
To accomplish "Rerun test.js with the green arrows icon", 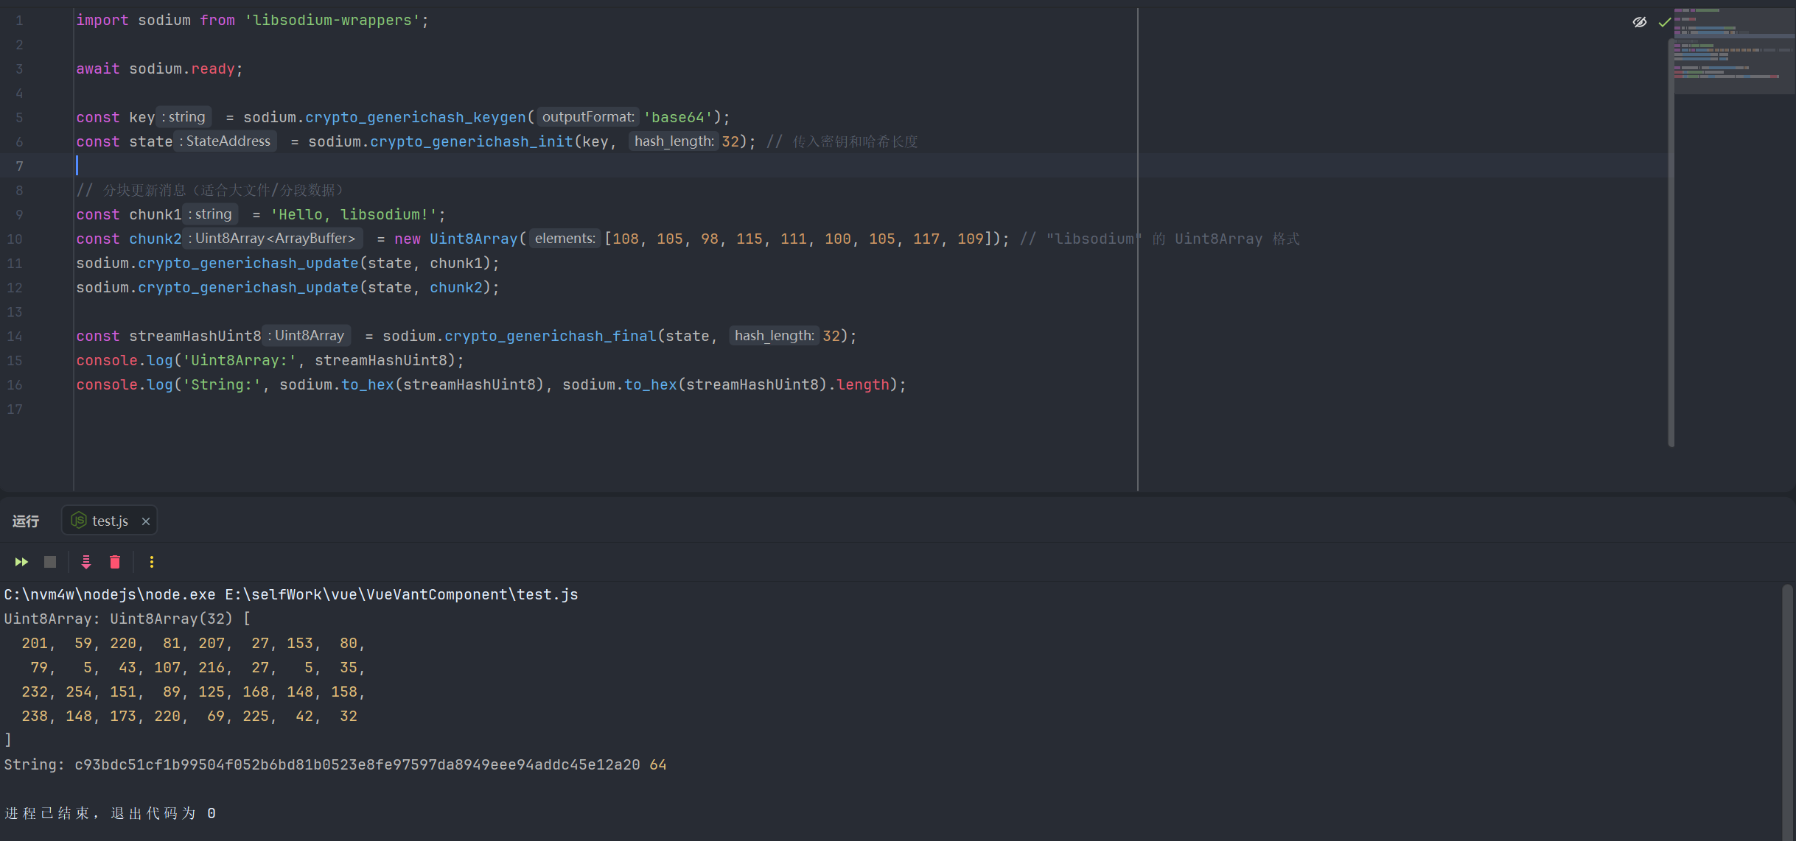I will (x=21, y=562).
